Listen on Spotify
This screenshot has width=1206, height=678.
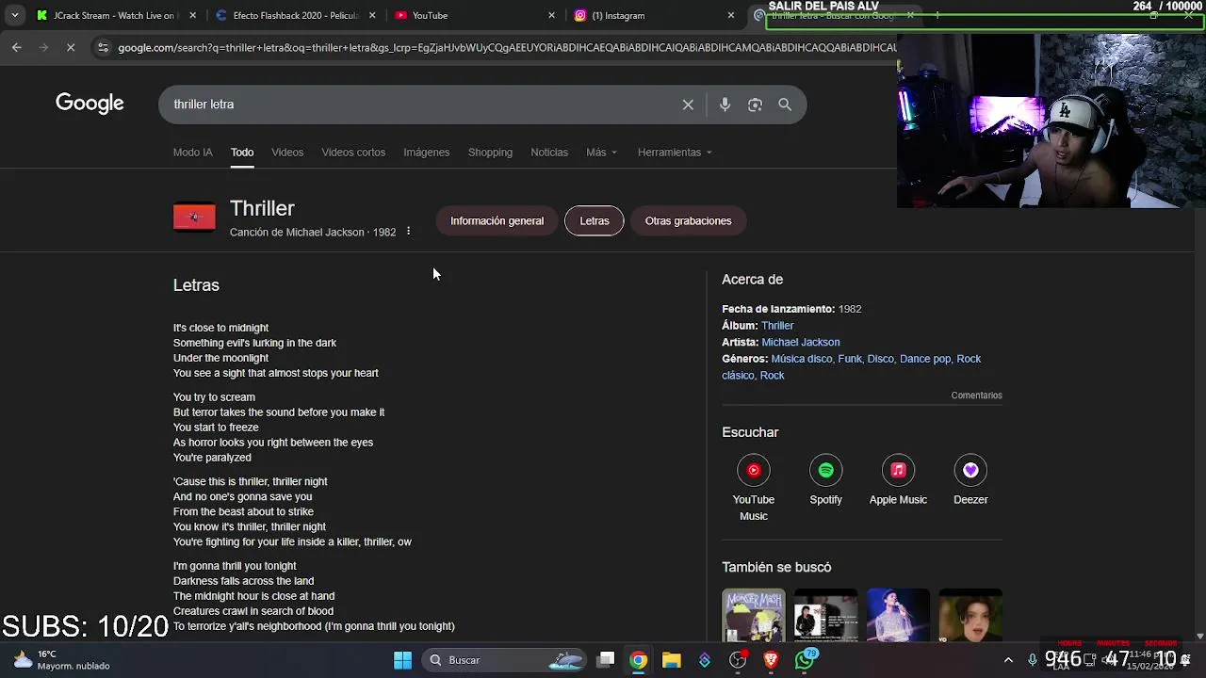coord(826,481)
